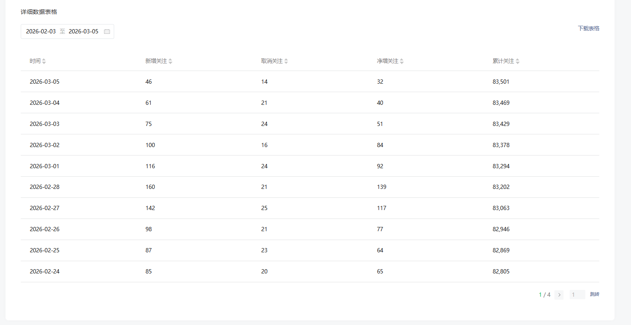631x325 pixels.
Task: Select the 2026-02-28 row date
Action: [x=44, y=187]
